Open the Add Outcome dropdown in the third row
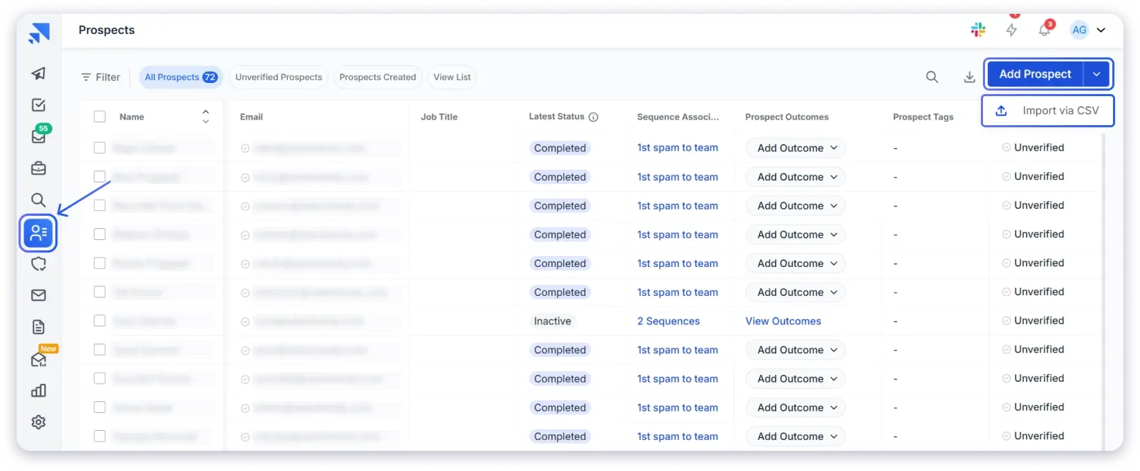 (x=796, y=206)
